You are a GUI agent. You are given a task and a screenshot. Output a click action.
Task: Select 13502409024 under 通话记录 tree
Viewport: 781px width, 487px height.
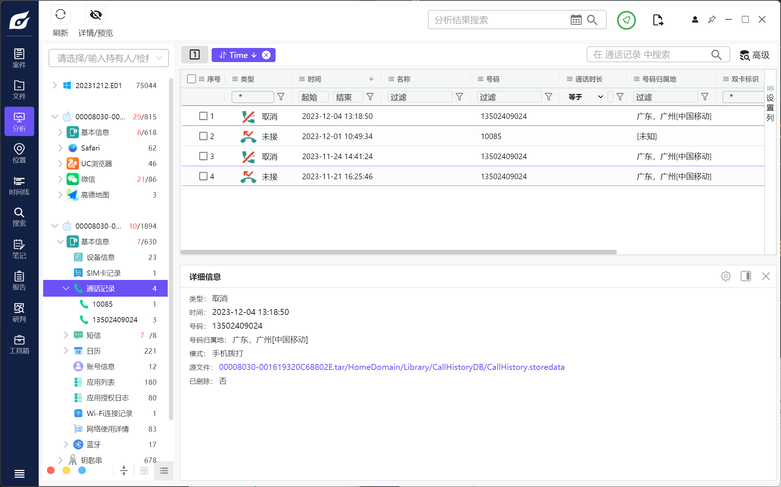[x=115, y=320]
